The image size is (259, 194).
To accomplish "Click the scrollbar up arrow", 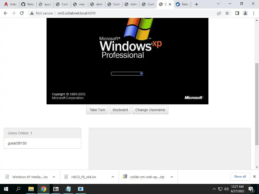I will point(257,20).
